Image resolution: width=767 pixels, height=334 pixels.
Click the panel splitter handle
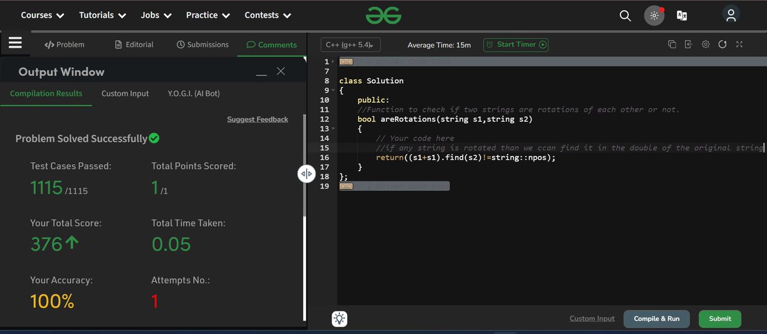306,174
